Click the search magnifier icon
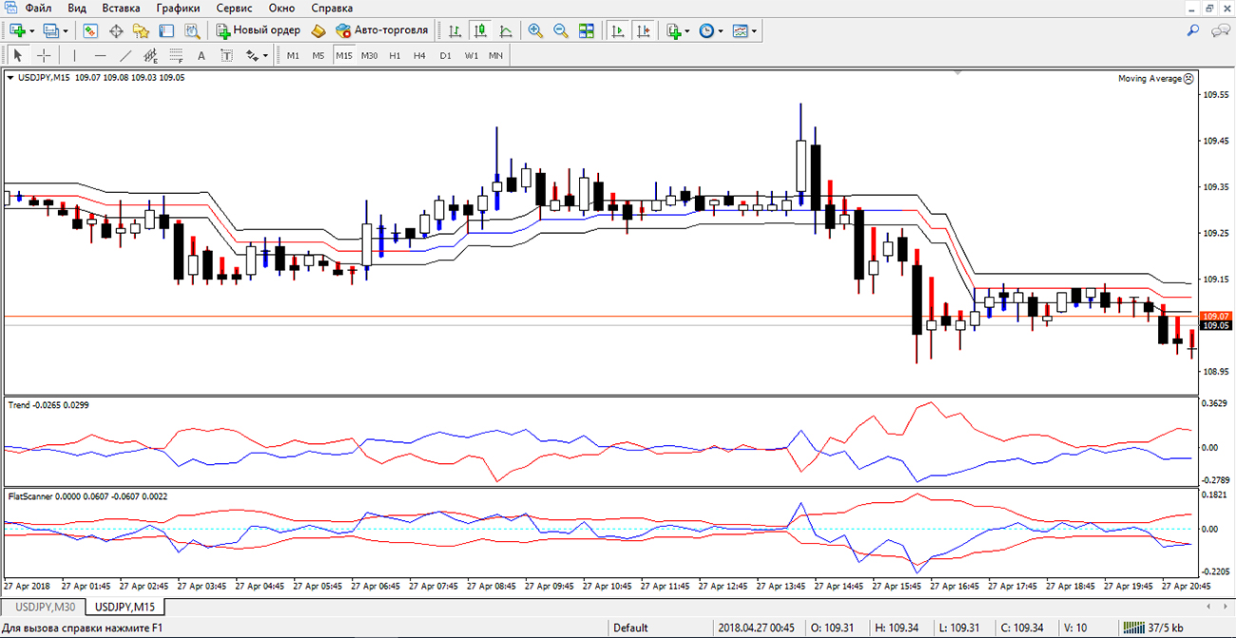Screen dimensions: 1236x638 tap(1193, 30)
